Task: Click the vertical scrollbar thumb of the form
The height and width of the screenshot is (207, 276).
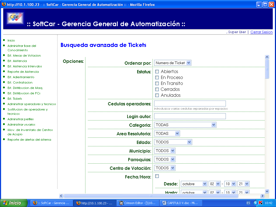Action: pos(267,69)
